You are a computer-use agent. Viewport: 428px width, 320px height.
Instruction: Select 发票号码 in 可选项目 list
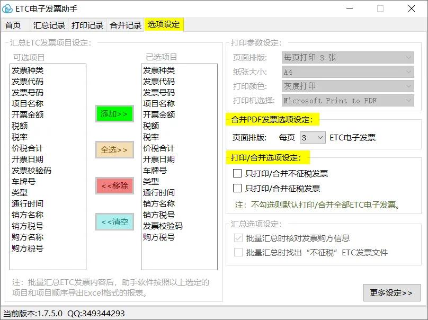(28, 93)
